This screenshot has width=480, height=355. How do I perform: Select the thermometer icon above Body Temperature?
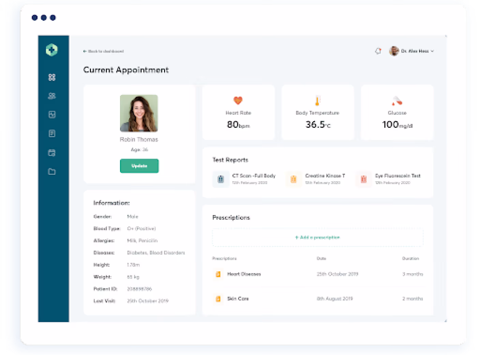point(317,100)
